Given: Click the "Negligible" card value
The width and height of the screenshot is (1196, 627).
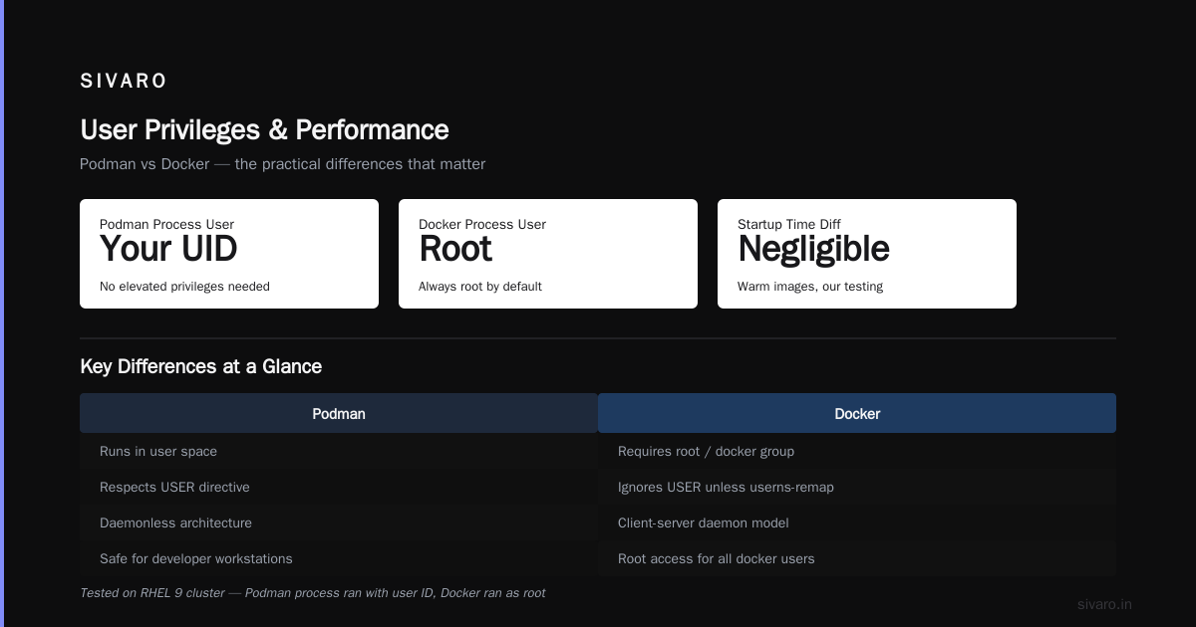Looking at the screenshot, I should tap(813, 250).
